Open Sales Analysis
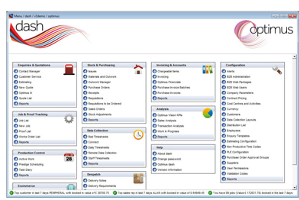Viewport: 299px width, 200px height. [x=167, y=120]
